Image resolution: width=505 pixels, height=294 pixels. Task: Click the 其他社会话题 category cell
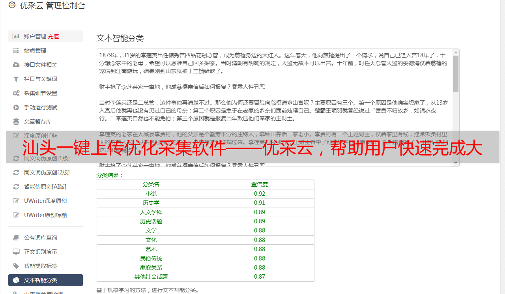(151, 277)
